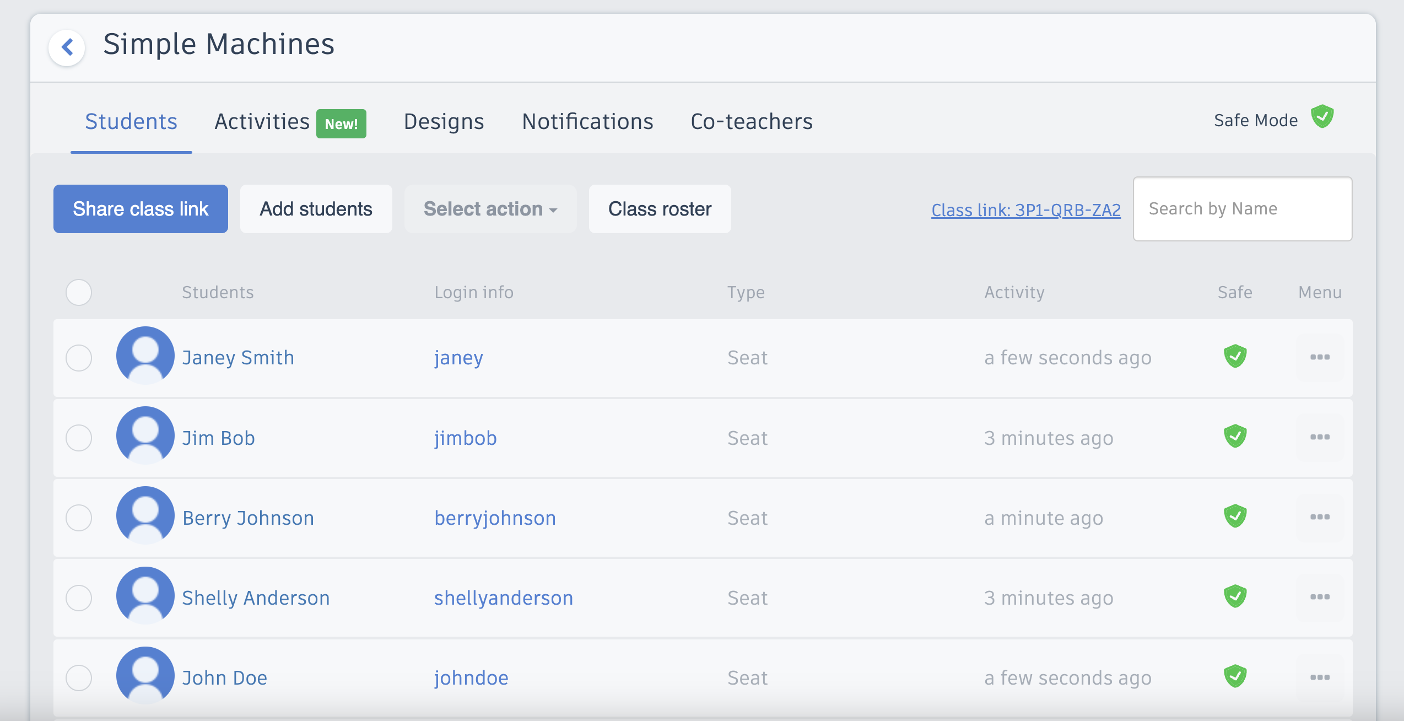Click the Safe Mode green shield icon

[1322, 117]
